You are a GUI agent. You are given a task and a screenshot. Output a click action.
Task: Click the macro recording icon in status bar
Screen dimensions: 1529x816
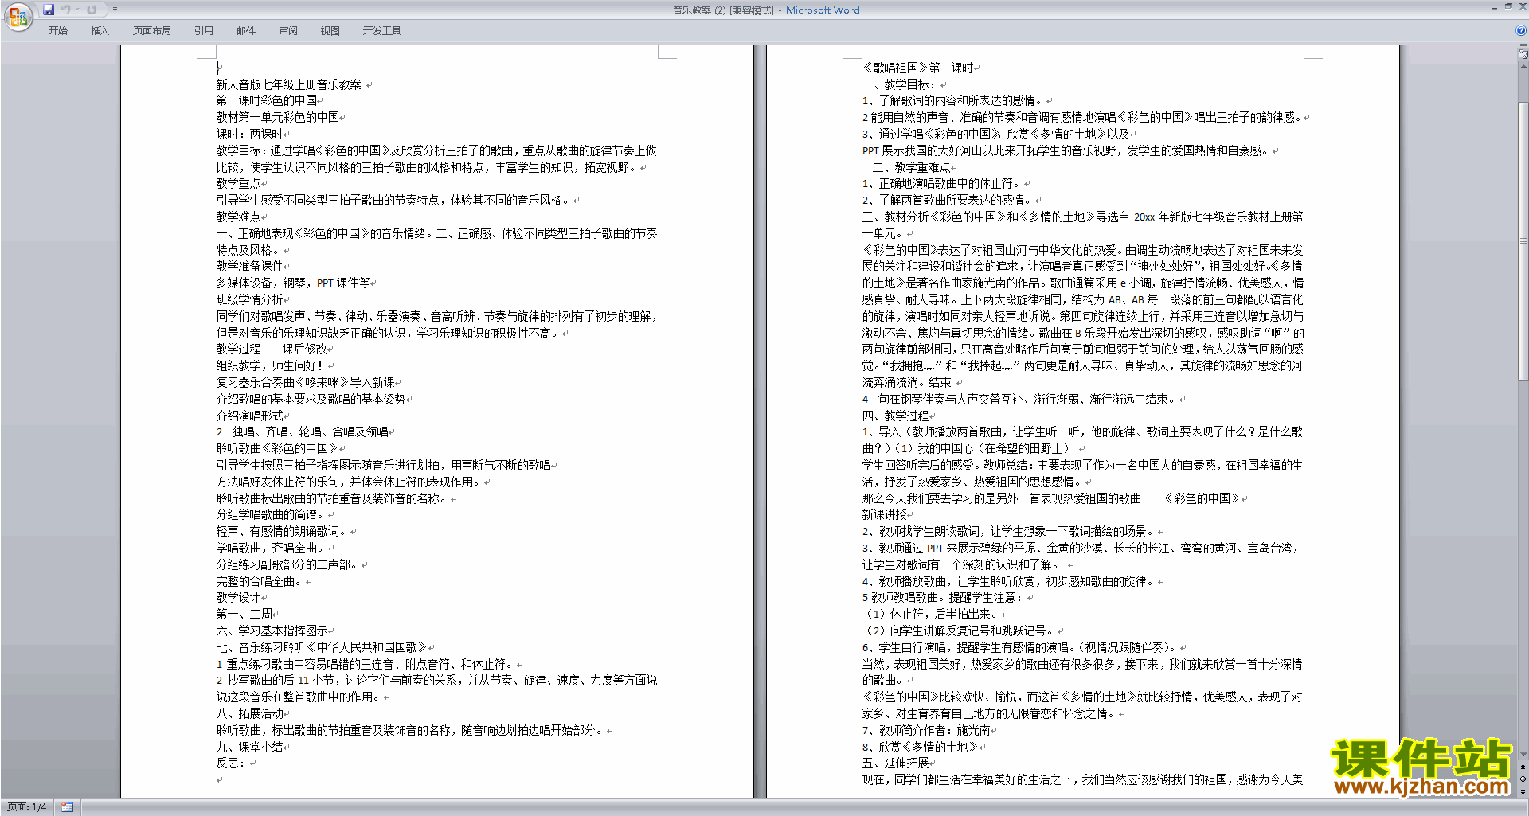pos(68,807)
